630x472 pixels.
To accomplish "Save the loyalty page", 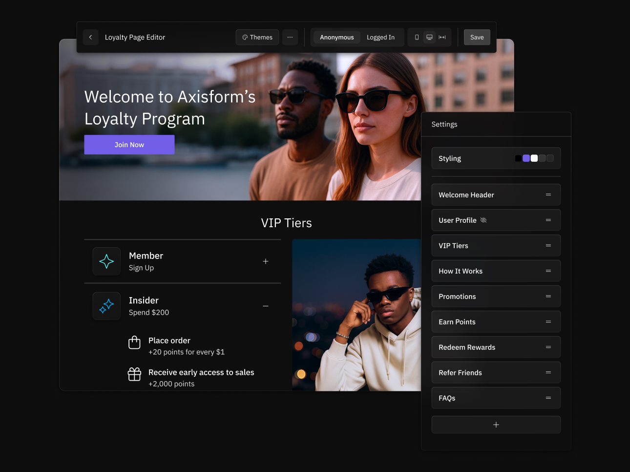I will click(x=477, y=37).
